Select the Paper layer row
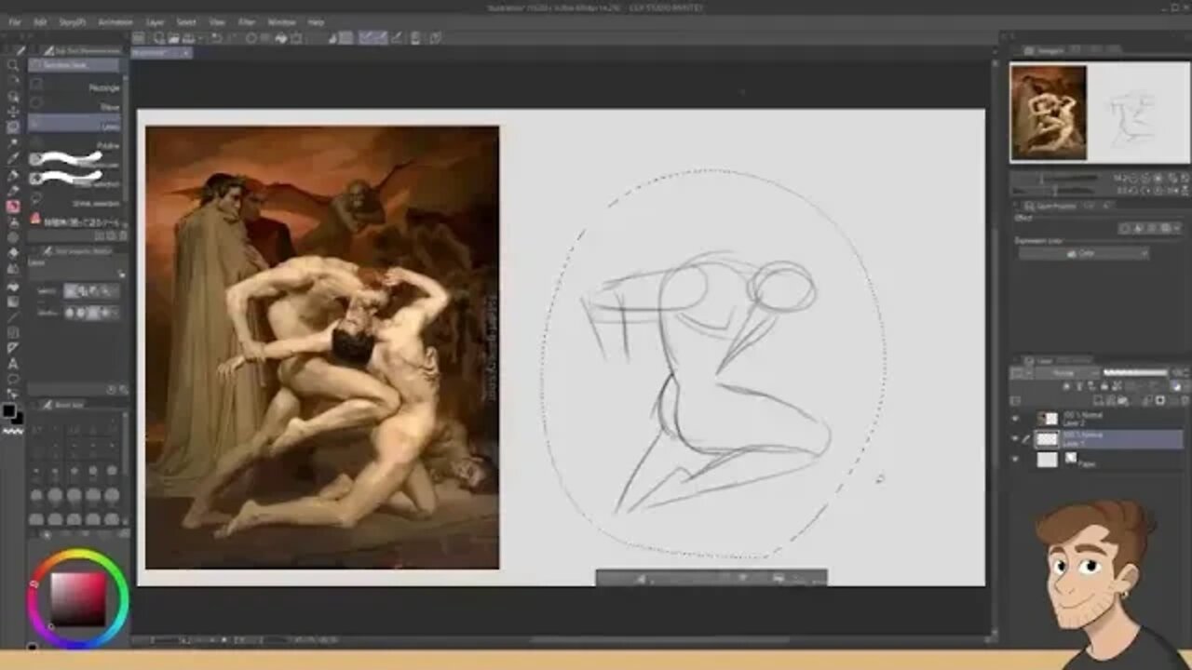Viewport: 1192px width, 670px height. tap(1099, 459)
